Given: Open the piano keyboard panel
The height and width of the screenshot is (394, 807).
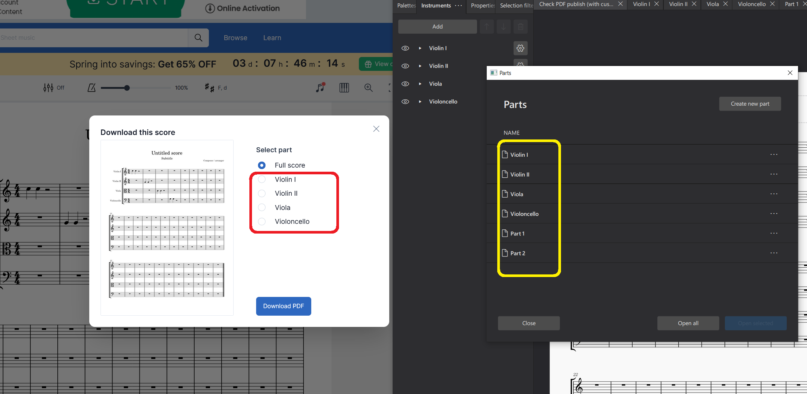Looking at the screenshot, I should pyautogui.click(x=344, y=87).
